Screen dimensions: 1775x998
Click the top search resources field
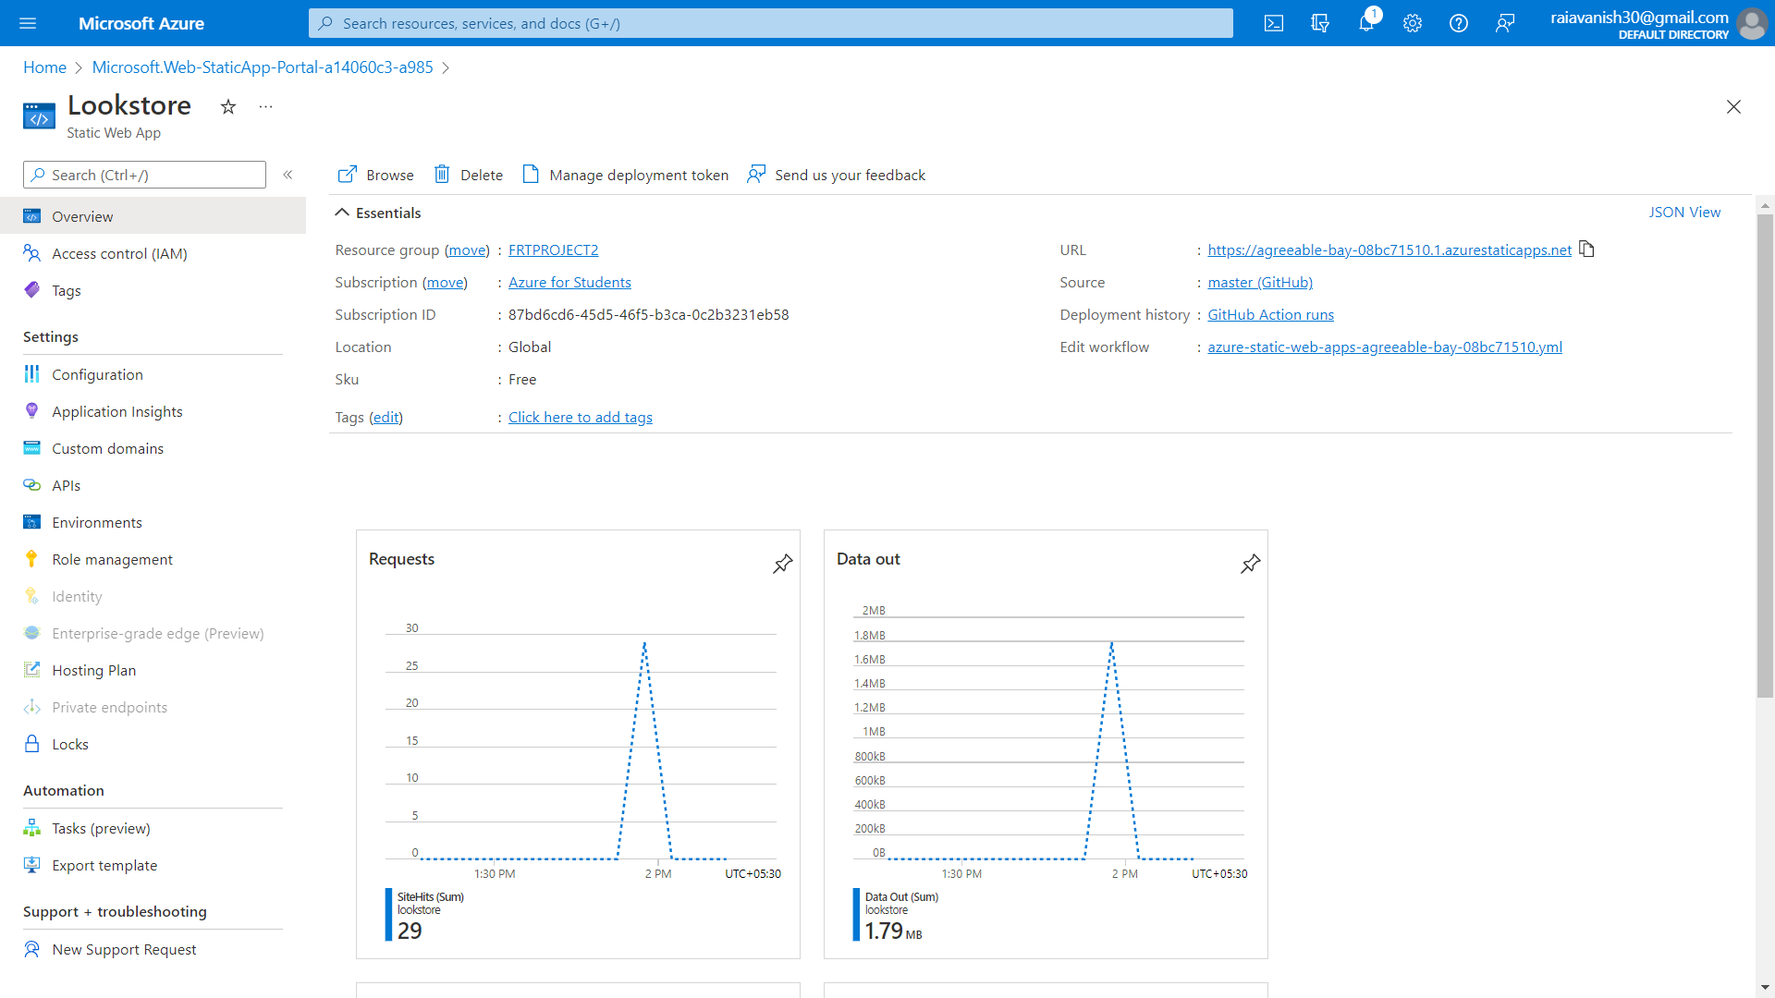click(x=770, y=23)
